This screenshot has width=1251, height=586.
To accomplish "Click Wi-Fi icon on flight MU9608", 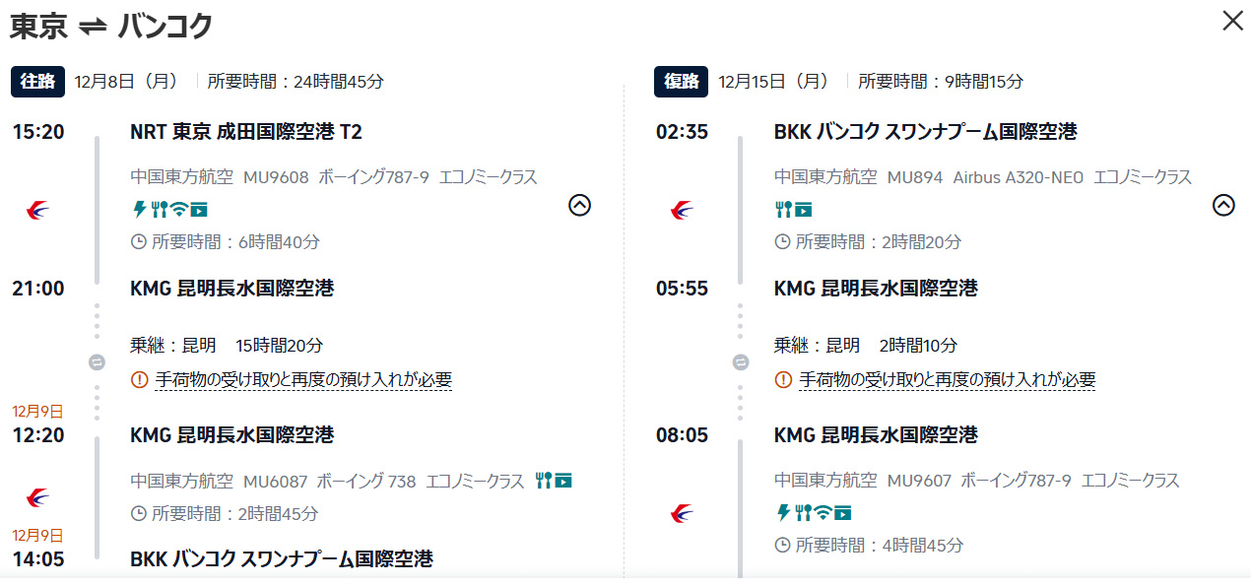I will point(179,209).
